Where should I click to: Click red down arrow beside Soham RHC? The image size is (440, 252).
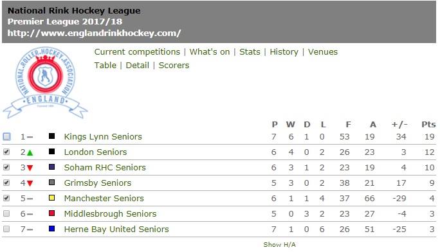30,168
